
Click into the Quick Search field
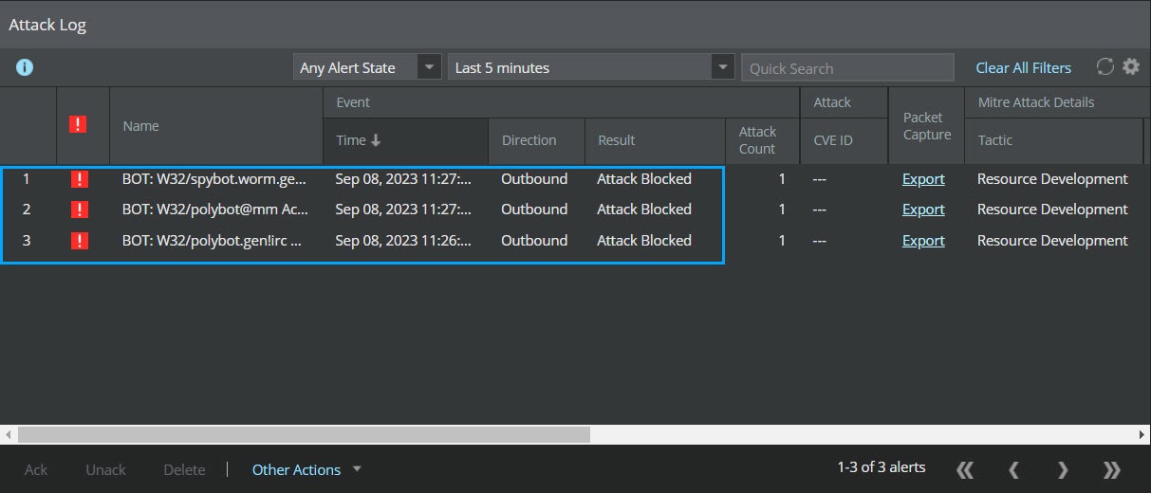(847, 67)
